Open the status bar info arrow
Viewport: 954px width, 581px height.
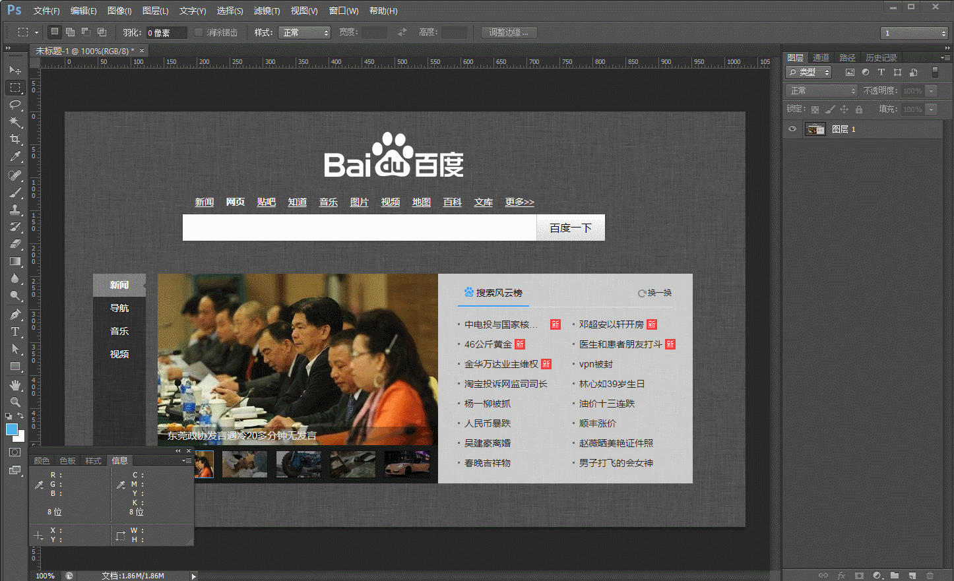pyautogui.click(x=193, y=576)
